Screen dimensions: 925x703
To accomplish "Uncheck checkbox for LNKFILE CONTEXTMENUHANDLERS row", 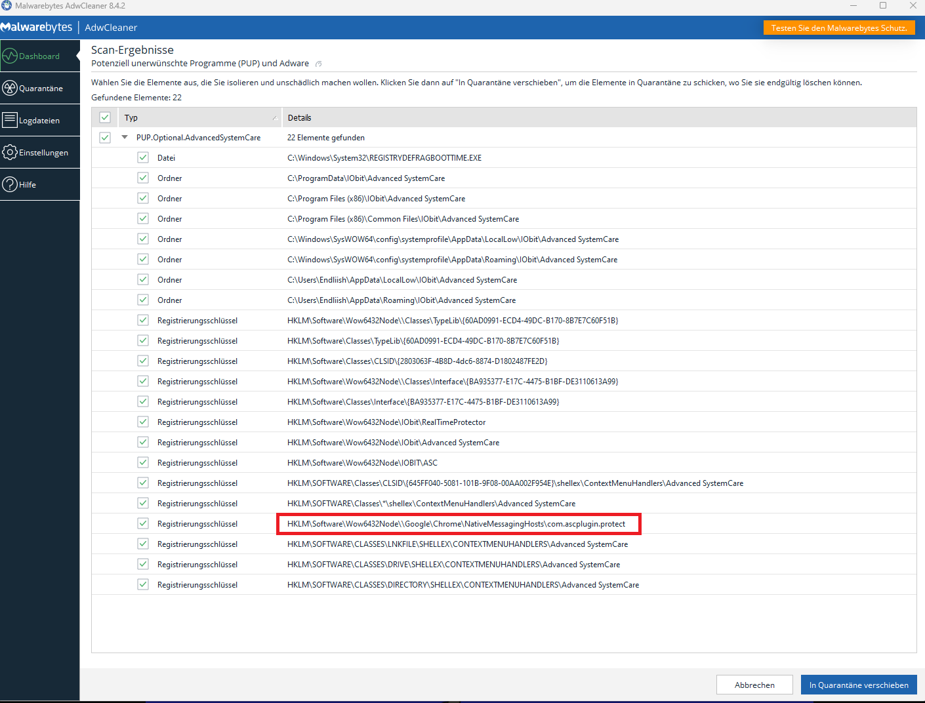I will pos(143,544).
